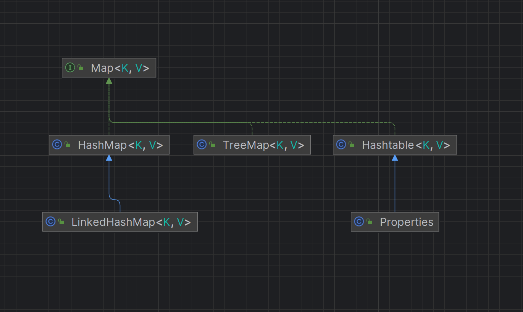Screen dimensions: 523x312
Task: Click the class icon on Properties node
Action: (359, 222)
